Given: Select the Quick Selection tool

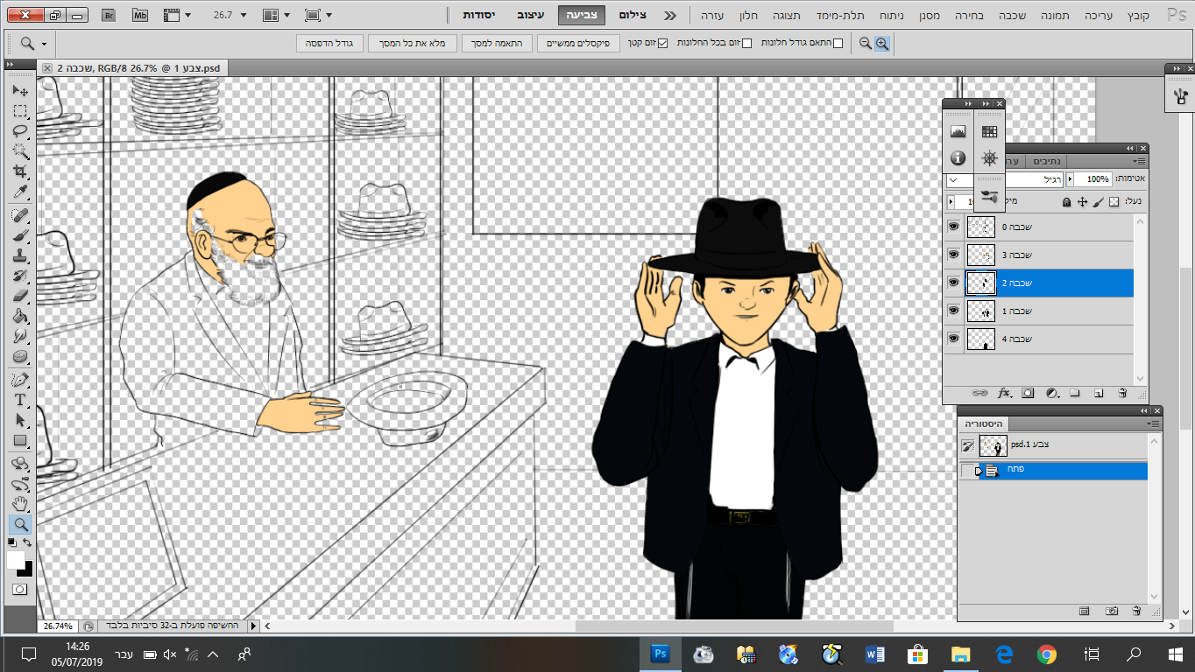Looking at the screenshot, I should (20, 151).
